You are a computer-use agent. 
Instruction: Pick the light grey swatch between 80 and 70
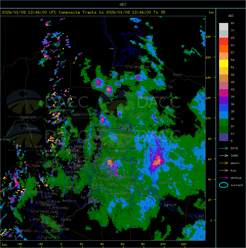pyautogui.click(x=224, y=27)
